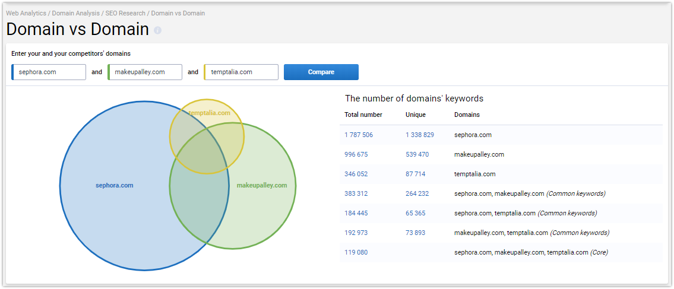The height and width of the screenshot is (289, 674).
Task: Click the Unique column header
Action: tap(415, 115)
